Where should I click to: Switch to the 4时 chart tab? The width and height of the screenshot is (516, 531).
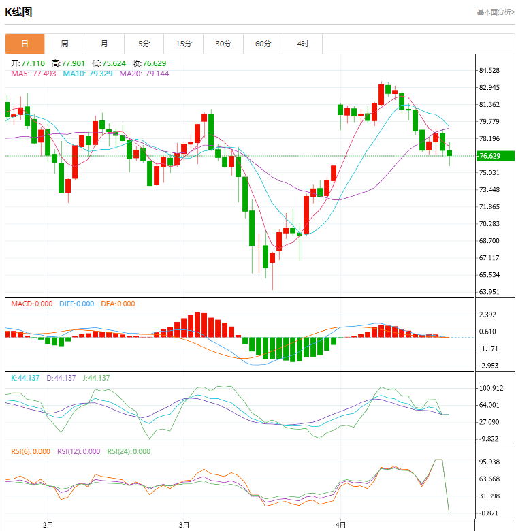tap(303, 44)
